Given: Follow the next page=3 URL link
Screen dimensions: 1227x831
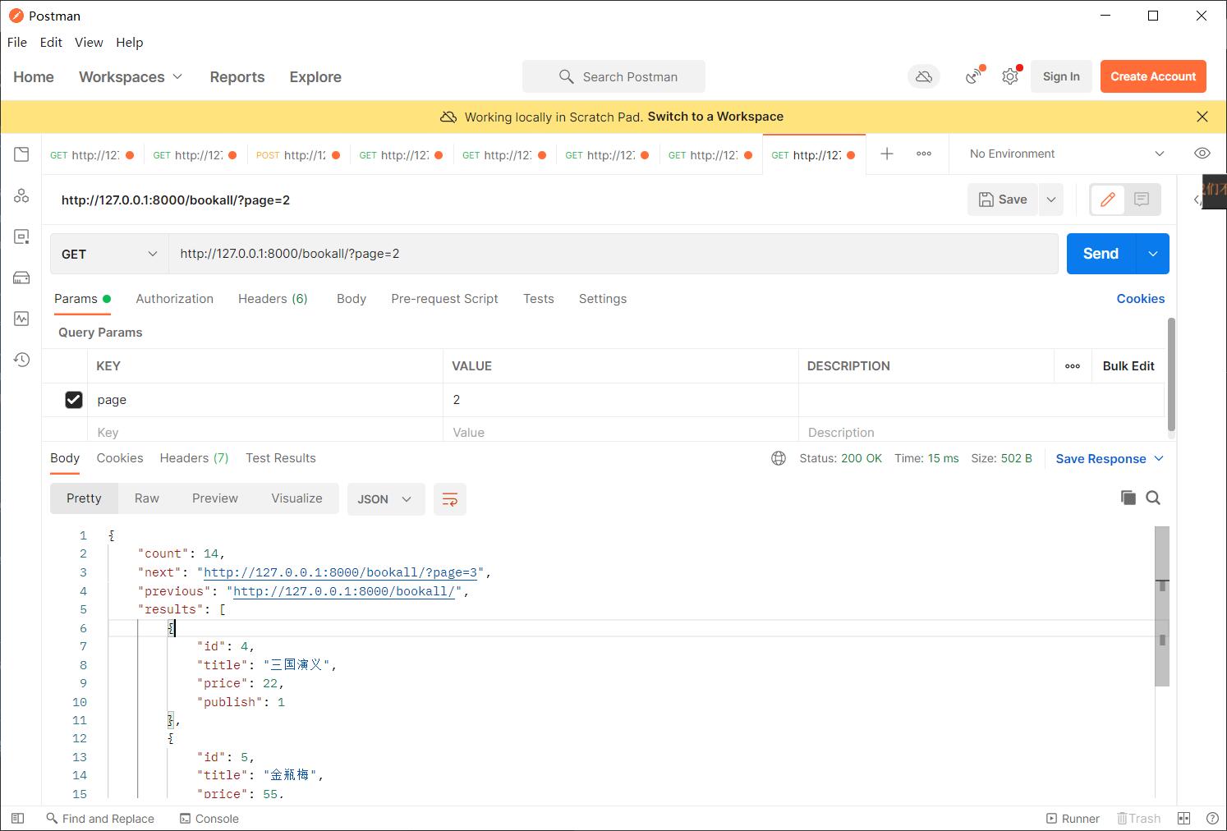Looking at the screenshot, I should coord(341,572).
